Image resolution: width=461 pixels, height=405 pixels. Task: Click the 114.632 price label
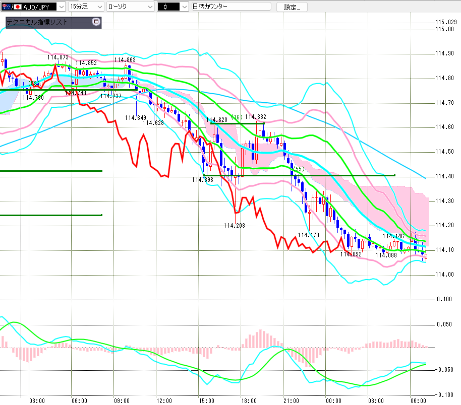click(256, 117)
